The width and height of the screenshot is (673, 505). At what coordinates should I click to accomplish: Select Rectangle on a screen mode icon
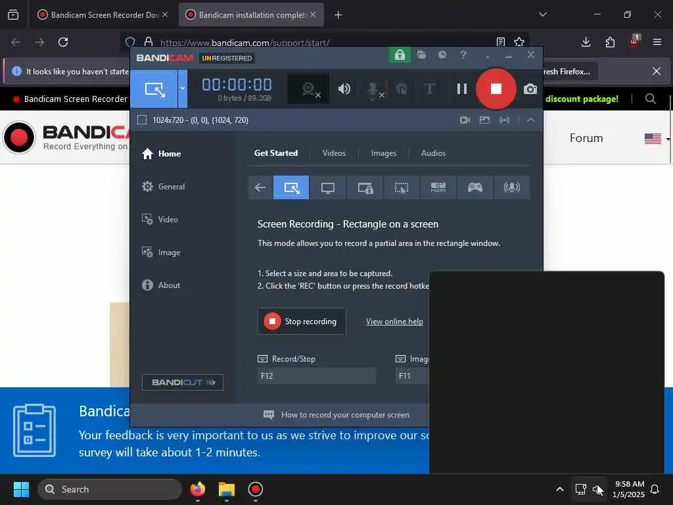[x=291, y=187]
